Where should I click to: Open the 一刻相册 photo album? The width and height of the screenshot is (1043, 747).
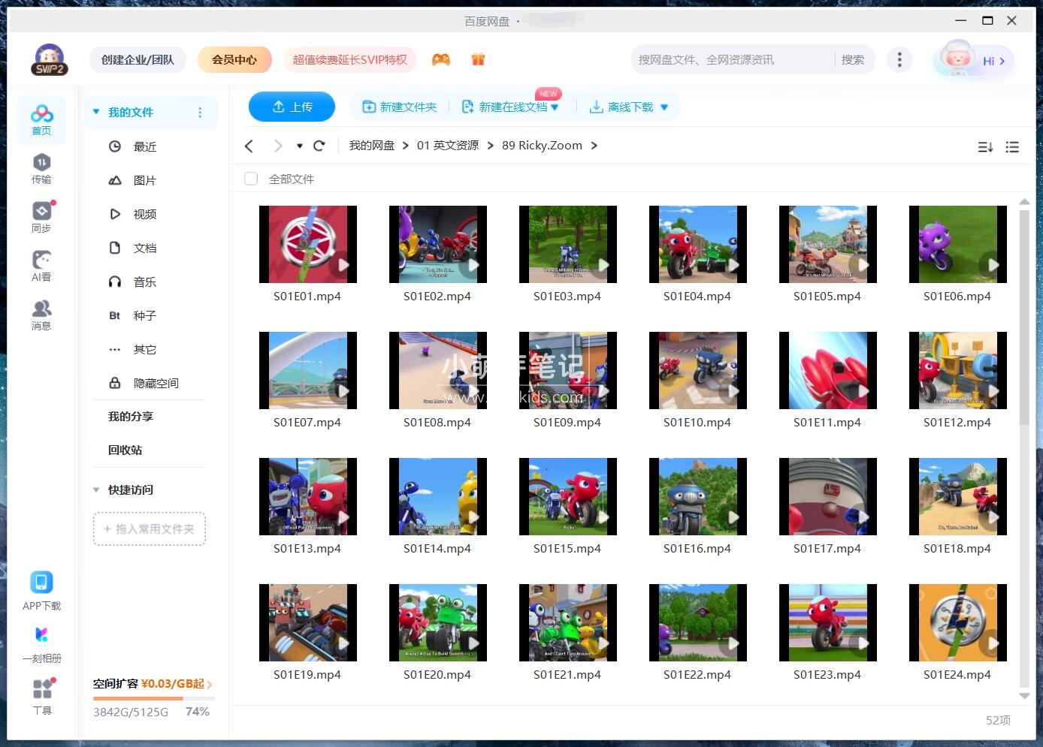pos(41,644)
